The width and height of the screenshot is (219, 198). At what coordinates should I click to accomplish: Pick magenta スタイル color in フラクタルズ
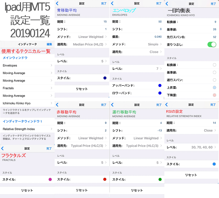[x=50, y=179]
